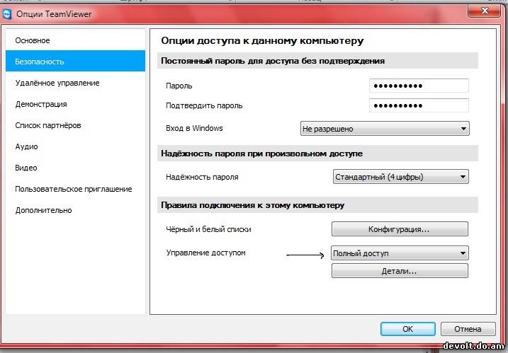Open Вход в Windows dropdown
This screenshot has height=353, width=508.
coord(385,129)
